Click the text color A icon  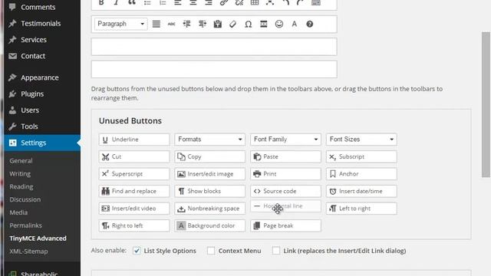coord(295,24)
